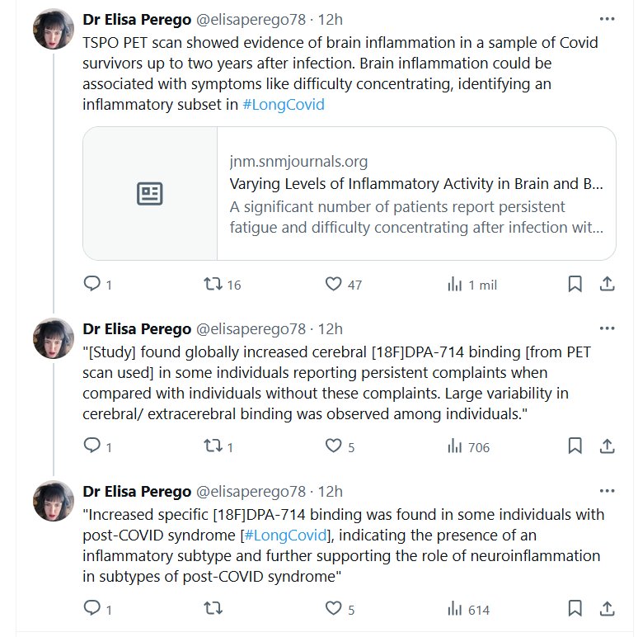Click the #LongCovid hashtag in first tweet
The image size is (638, 637).
coord(284,105)
